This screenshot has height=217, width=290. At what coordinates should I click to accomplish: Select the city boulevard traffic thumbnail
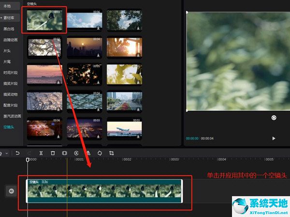[124, 102]
